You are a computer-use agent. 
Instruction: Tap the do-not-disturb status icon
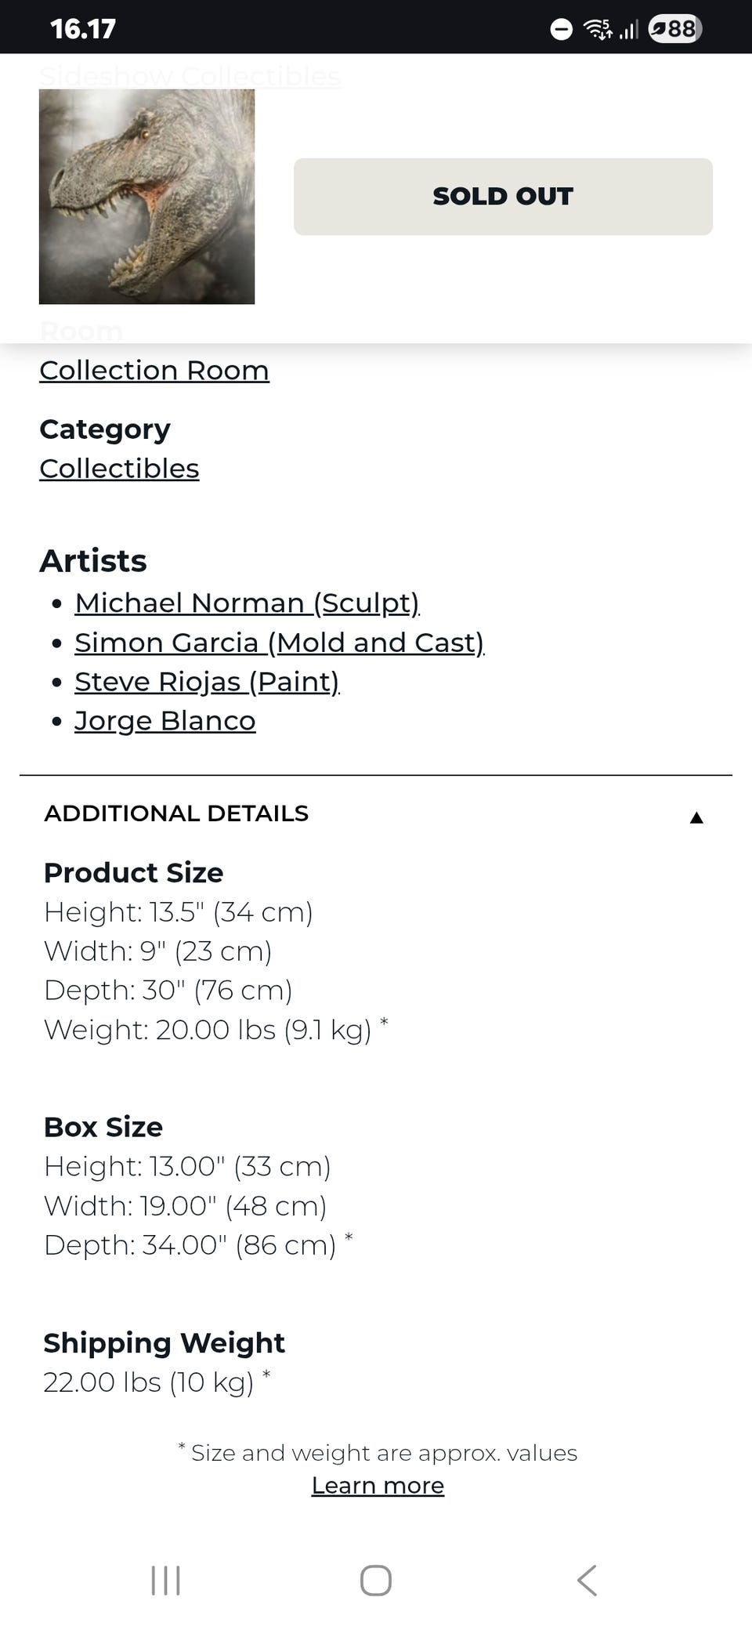tap(562, 30)
